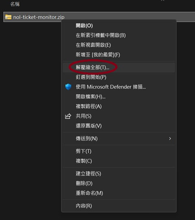
Task: Click the Microsoft Defender shield icon
Action: tap(68, 87)
